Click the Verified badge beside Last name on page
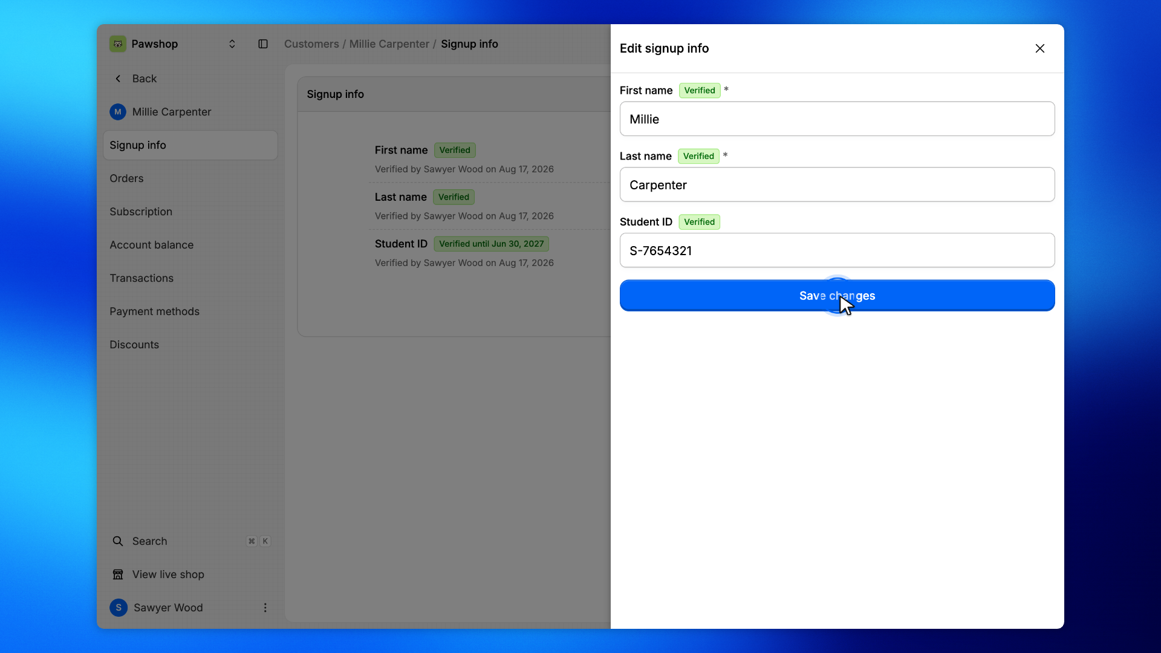 tap(454, 197)
